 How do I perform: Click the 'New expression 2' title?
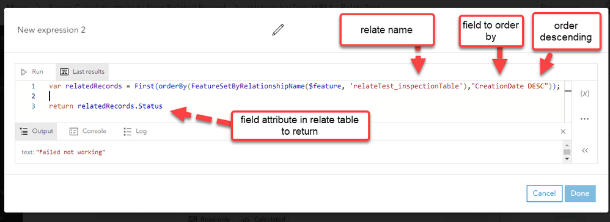click(x=51, y=30)
